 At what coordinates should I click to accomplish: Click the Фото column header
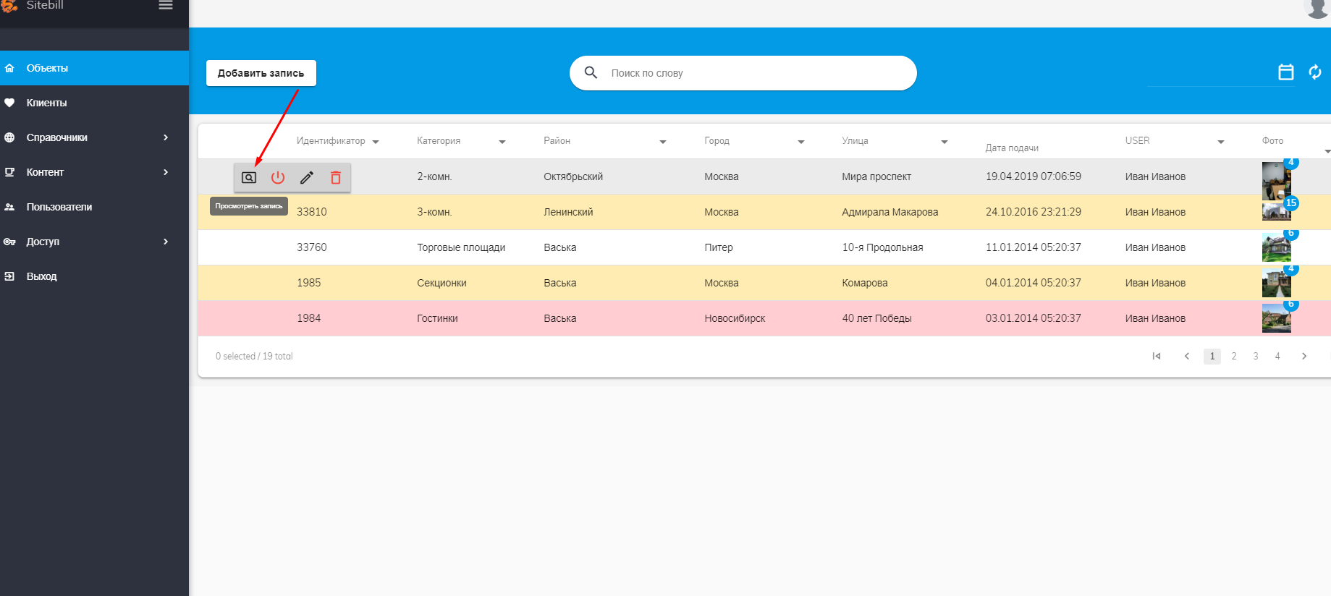1272,141
